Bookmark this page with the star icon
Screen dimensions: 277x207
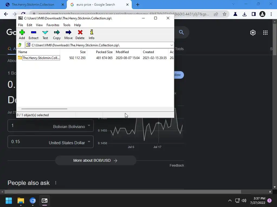pos(224,14)
